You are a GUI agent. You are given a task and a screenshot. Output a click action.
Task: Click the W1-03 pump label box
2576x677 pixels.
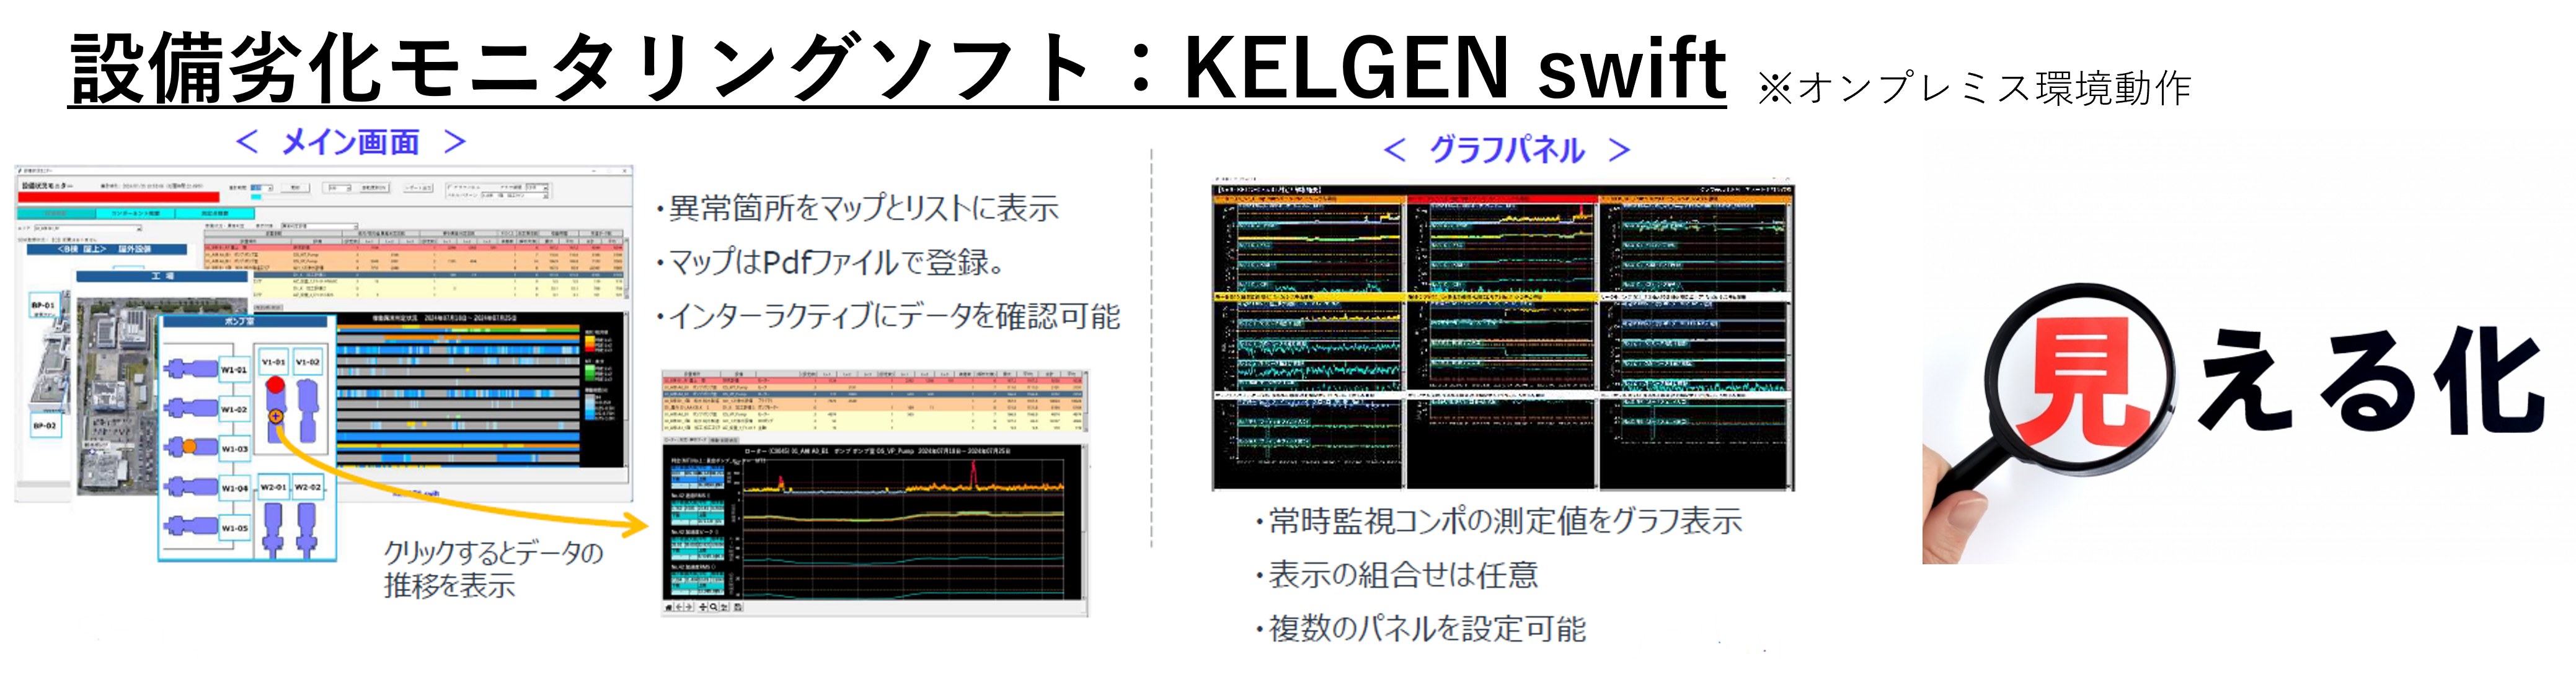point(234,449)
